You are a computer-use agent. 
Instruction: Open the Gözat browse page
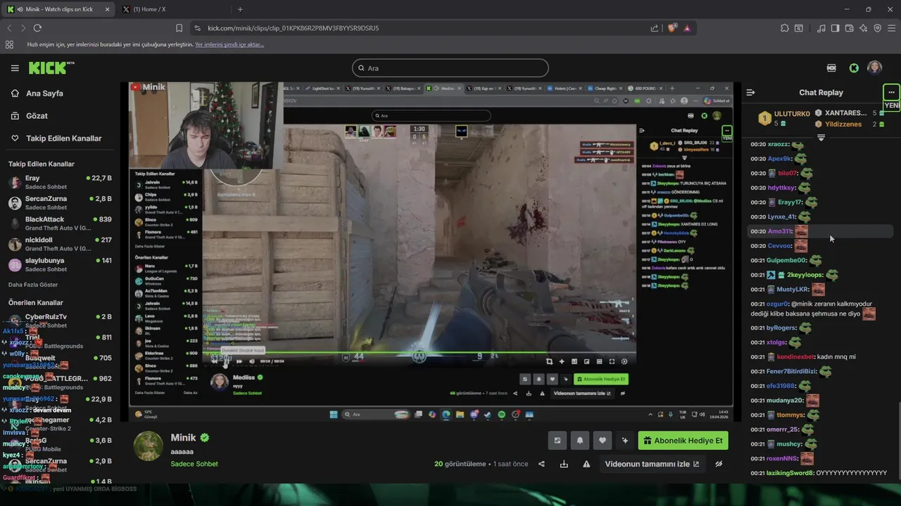(x=37, y=116)
